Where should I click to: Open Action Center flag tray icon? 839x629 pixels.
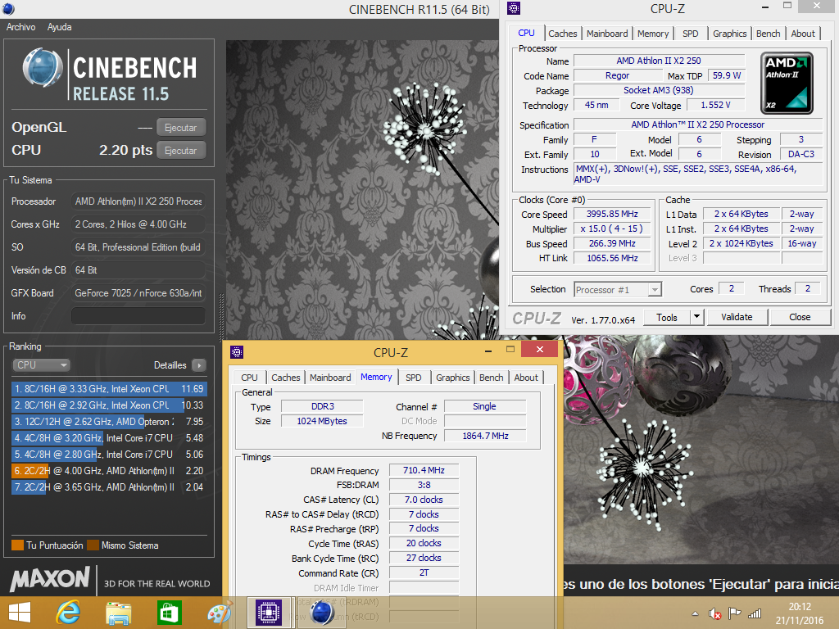pyautogui.click(x=735, y=613)
